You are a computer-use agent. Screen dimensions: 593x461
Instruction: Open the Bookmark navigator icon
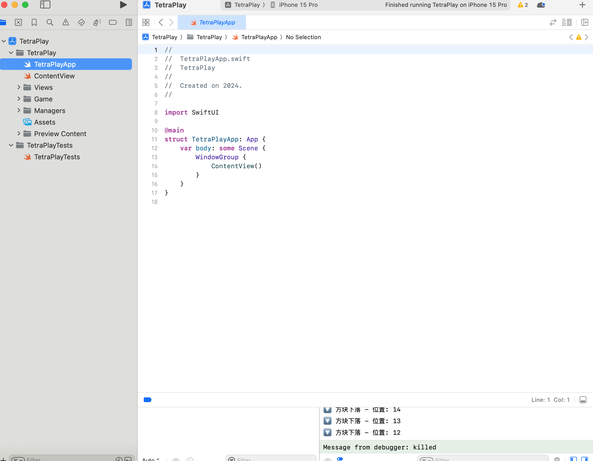[x=34, y=22]
